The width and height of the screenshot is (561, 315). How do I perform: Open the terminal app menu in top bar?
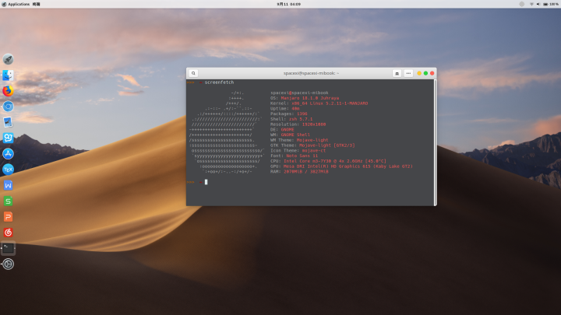tap(36, 4)
